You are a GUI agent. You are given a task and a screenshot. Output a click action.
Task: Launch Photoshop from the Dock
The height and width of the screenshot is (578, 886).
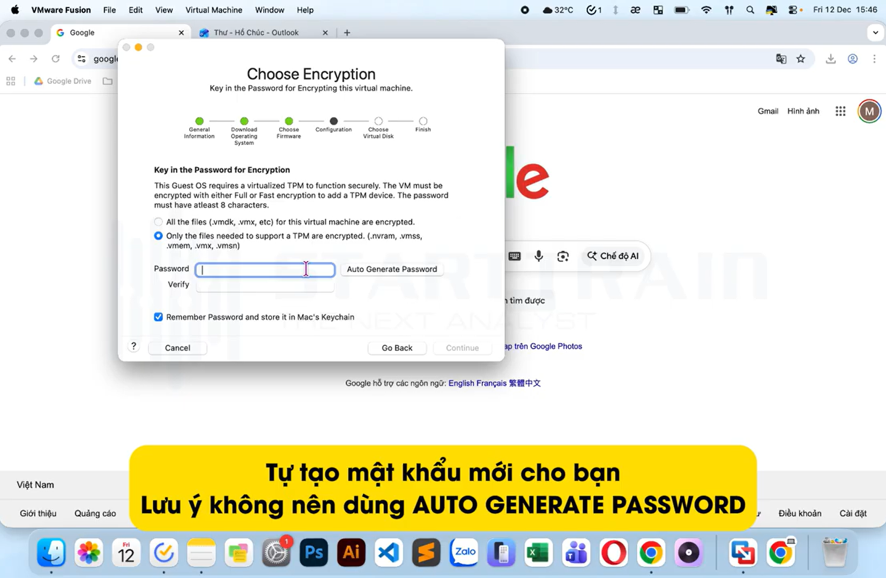[x=314, y=552]
